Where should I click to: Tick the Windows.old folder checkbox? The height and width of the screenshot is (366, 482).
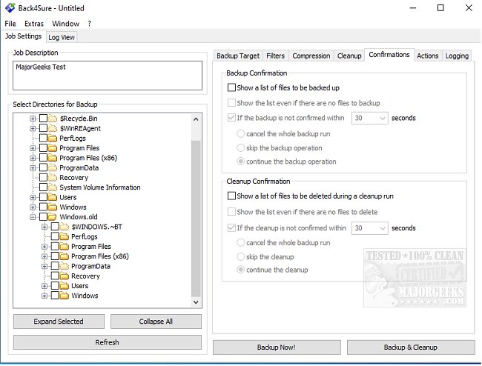click(43, 217)
